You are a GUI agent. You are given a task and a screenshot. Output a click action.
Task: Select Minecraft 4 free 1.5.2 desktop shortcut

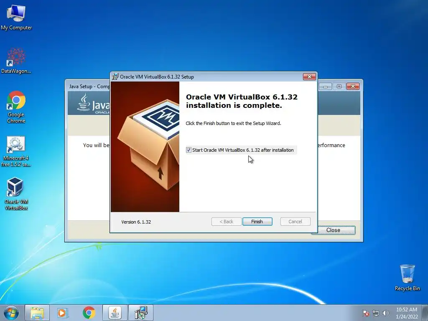16,151
